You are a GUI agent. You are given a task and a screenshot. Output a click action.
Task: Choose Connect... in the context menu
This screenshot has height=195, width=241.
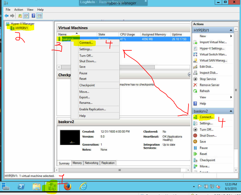[86, 43]
